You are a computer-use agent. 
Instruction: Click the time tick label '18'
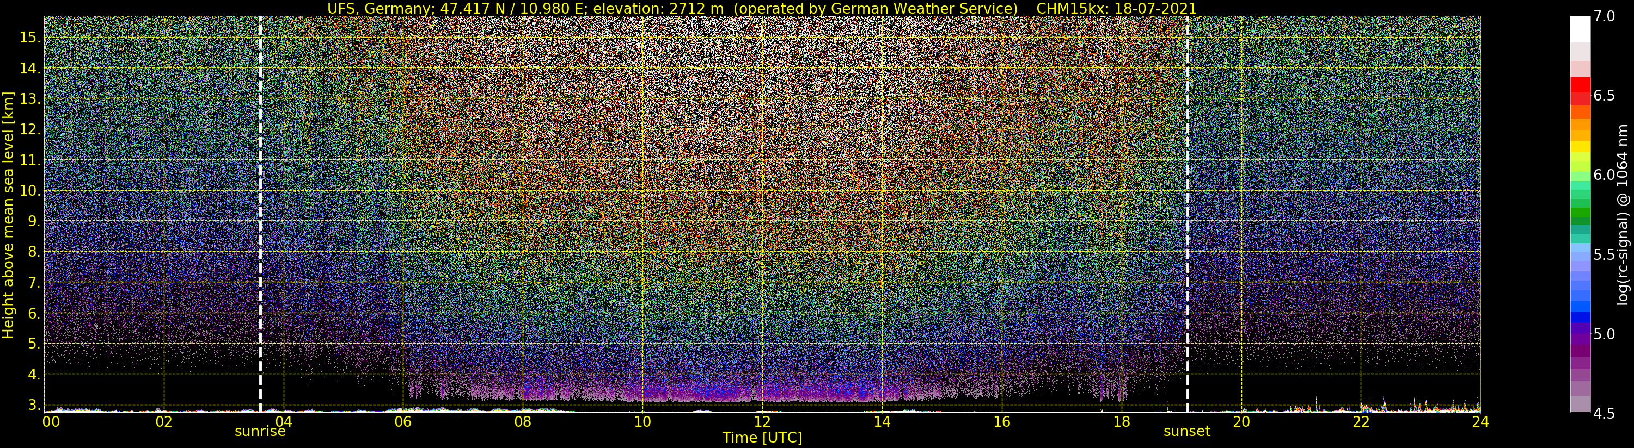(x=1122, y=422)
